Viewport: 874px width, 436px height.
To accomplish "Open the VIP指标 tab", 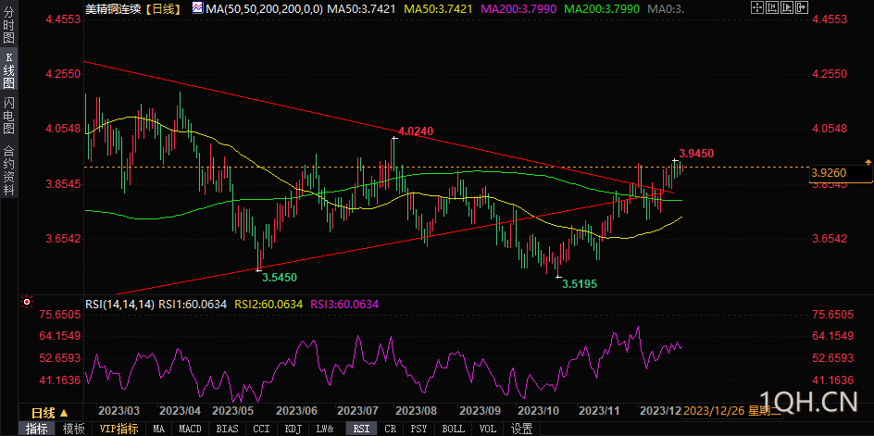I will point(119,429).
